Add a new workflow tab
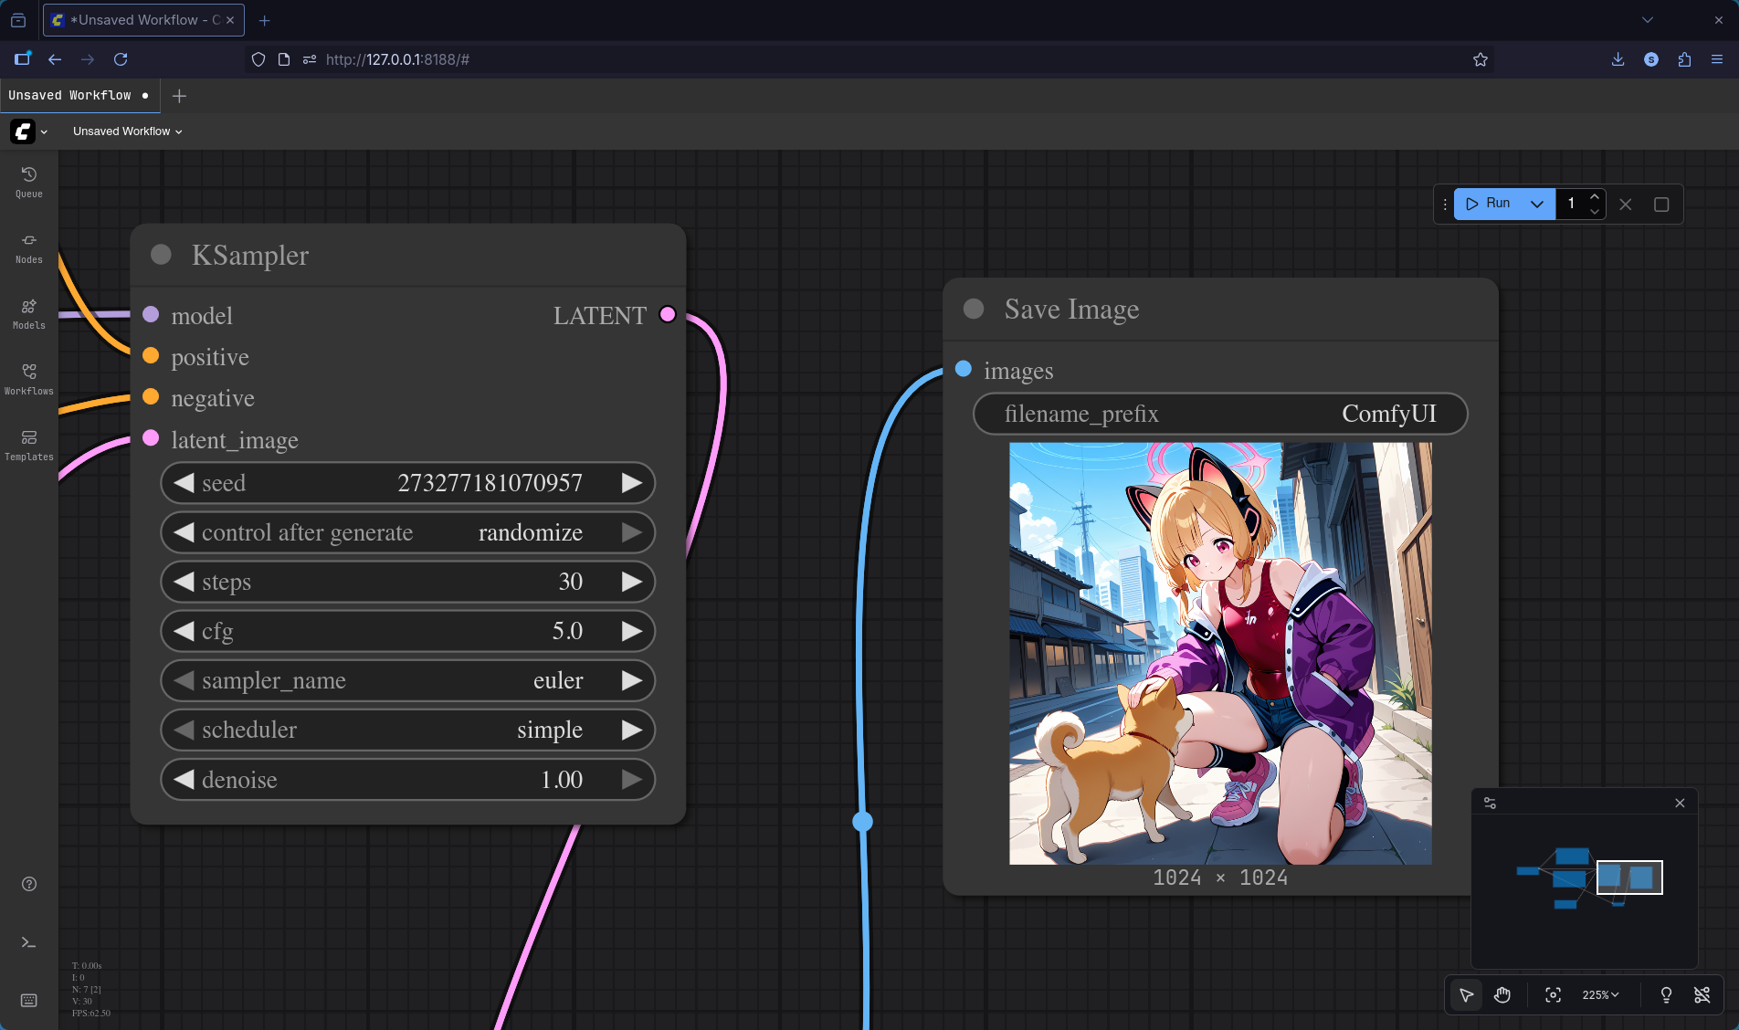Viewport: 1739px width, 1030px height. 179,96
